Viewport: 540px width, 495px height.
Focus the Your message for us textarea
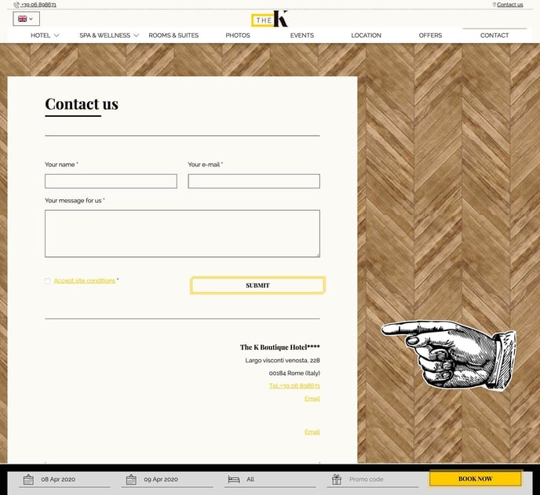182,233
